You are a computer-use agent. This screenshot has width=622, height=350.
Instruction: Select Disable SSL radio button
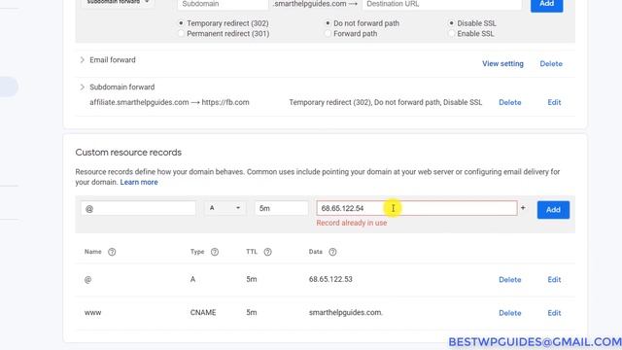coord(451,23)
